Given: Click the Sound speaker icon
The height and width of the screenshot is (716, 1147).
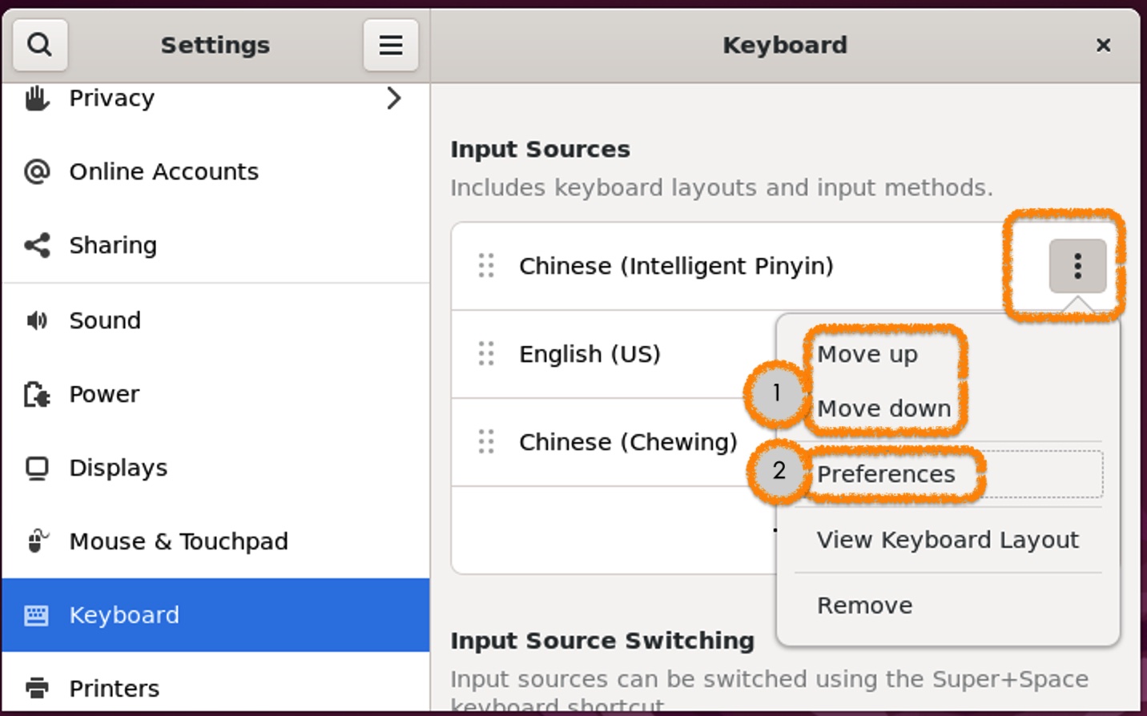Looking at the screenshot, I should point(37,320).
